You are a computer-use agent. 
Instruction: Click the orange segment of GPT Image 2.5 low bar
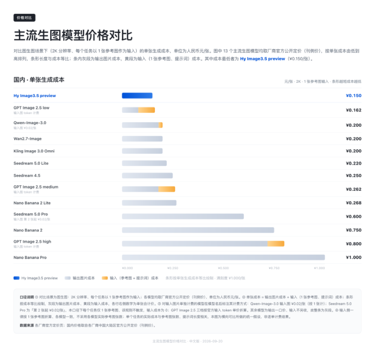(x=147, y=110)
